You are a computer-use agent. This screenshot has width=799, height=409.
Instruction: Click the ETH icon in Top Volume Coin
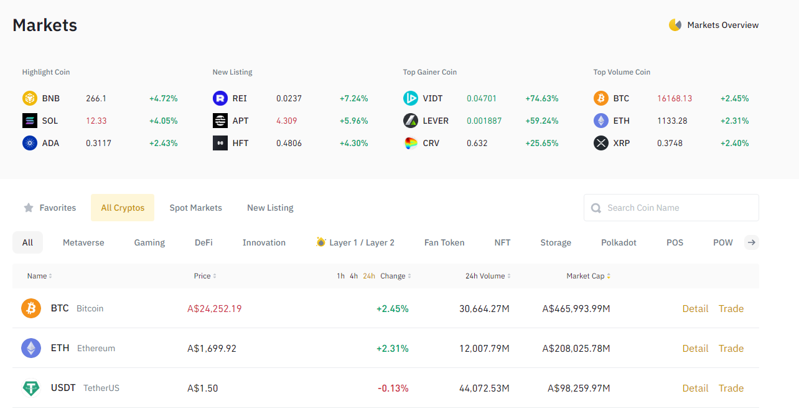click(x=601, y=121)
